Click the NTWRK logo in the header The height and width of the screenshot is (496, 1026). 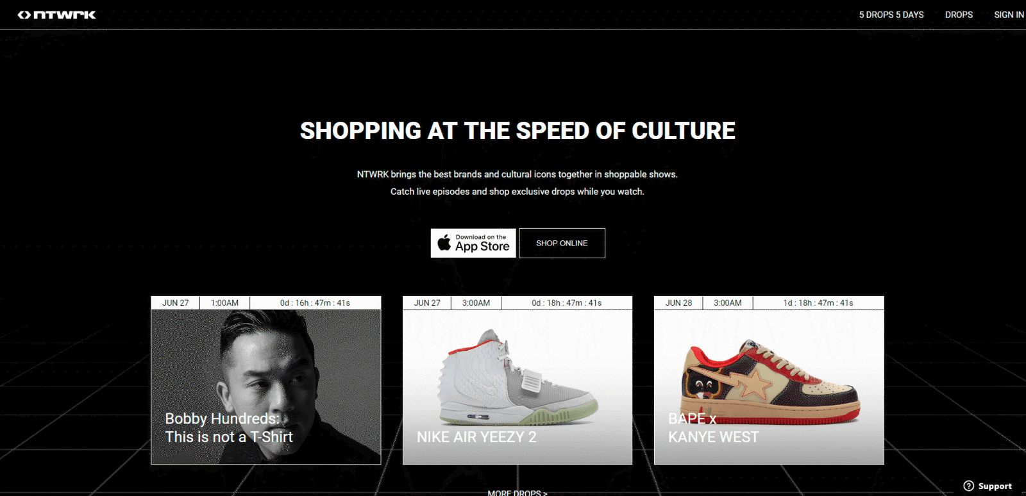[56, 15]
